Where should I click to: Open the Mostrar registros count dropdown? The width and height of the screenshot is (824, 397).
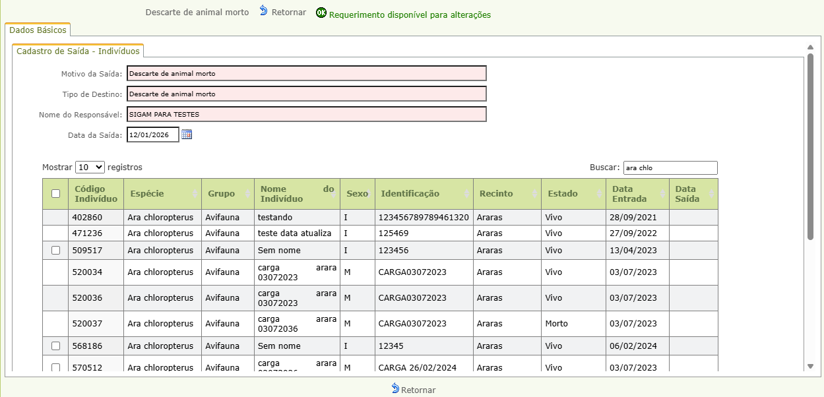(90, 168)
